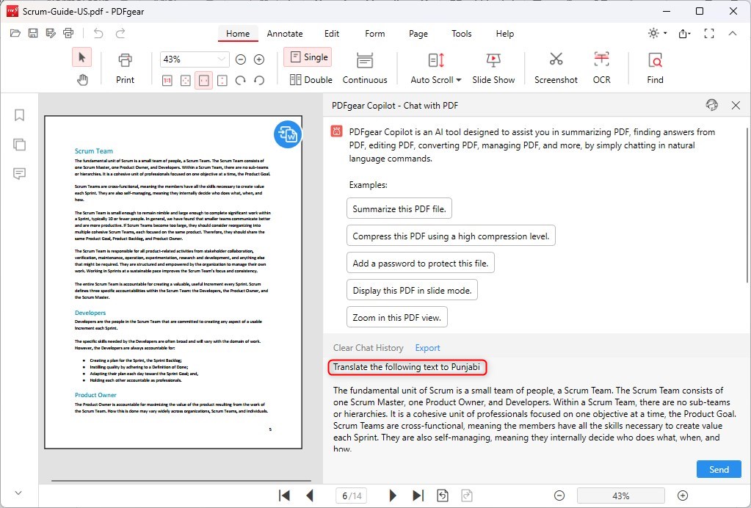Viewport: 751px width, 508px height.
Task: Enable Continuous scrolling view
Action: coord(364,68)
